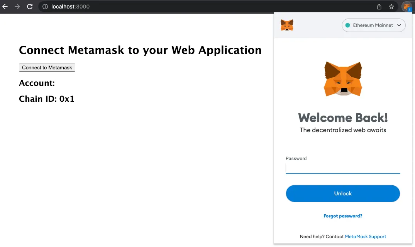Click the 'Welcome Back!' heading
This screenshot has height=247, width=415.
pyautogui.click(x=343, y=118)
